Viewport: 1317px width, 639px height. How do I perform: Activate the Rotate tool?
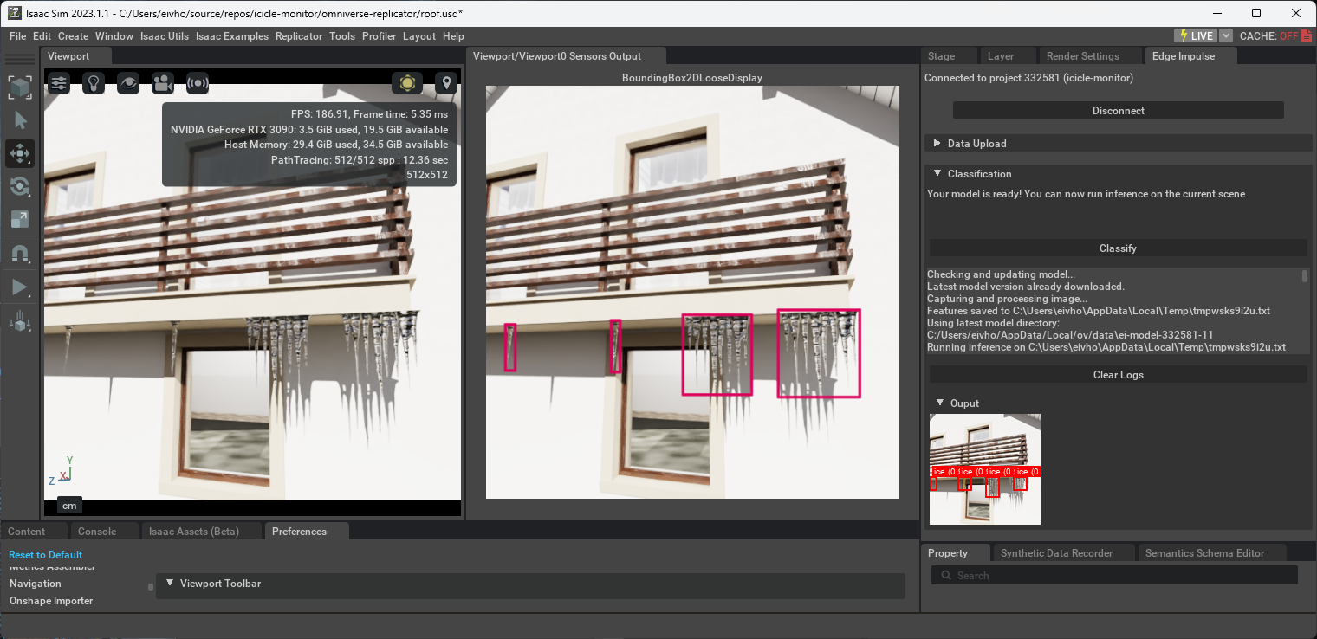pos(20,186)
